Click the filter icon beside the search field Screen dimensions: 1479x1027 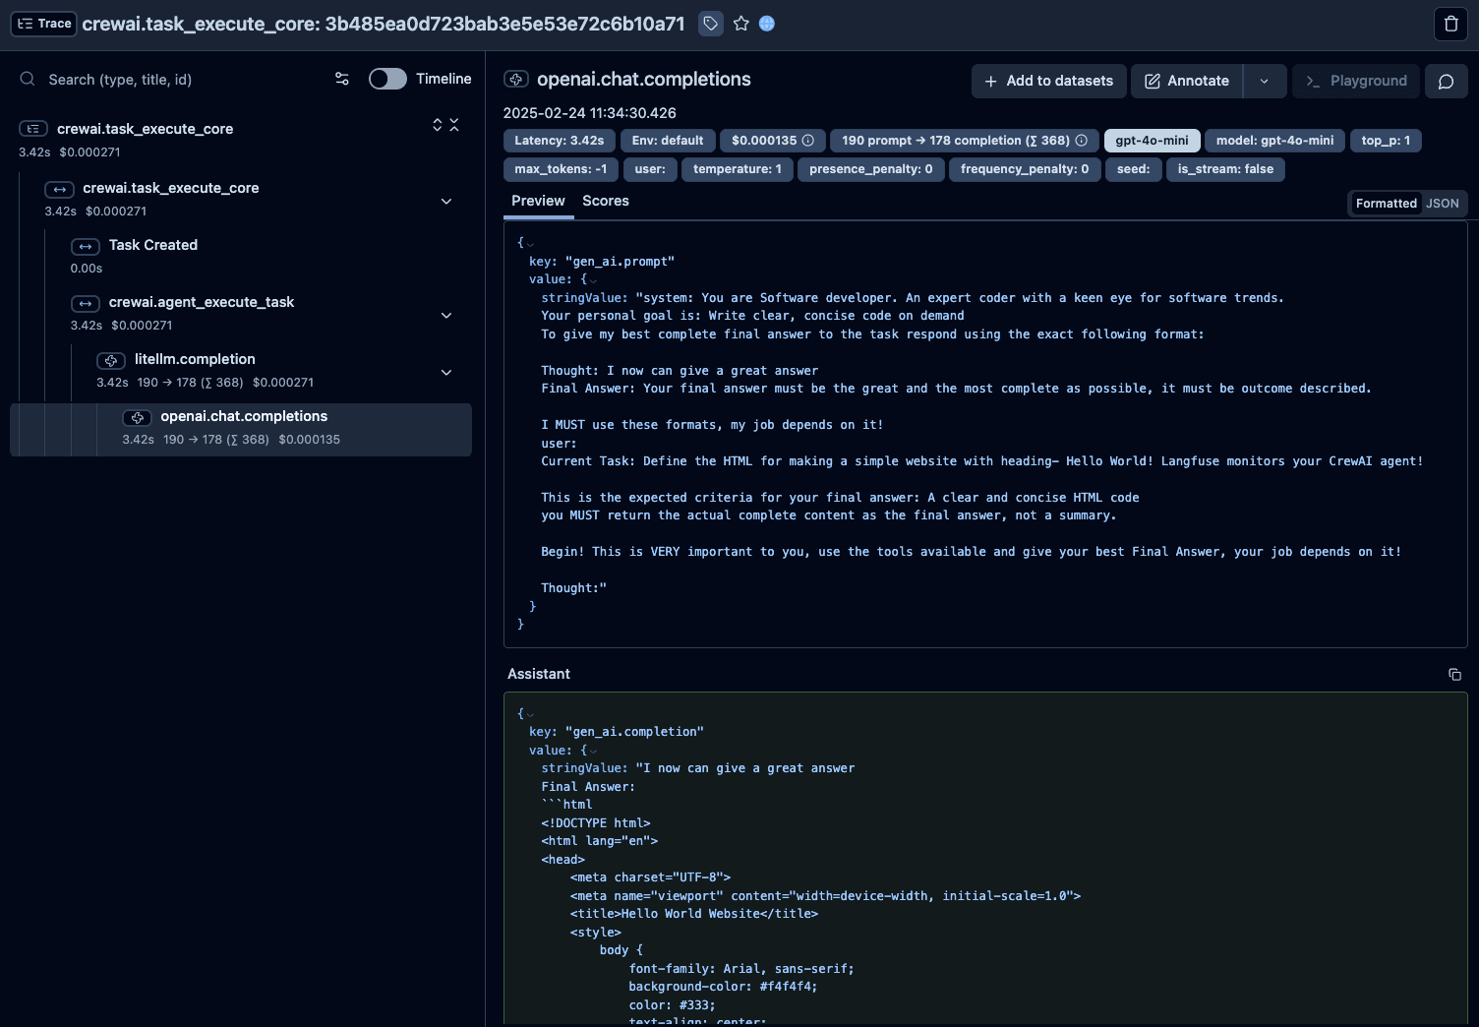pos(341,79)
